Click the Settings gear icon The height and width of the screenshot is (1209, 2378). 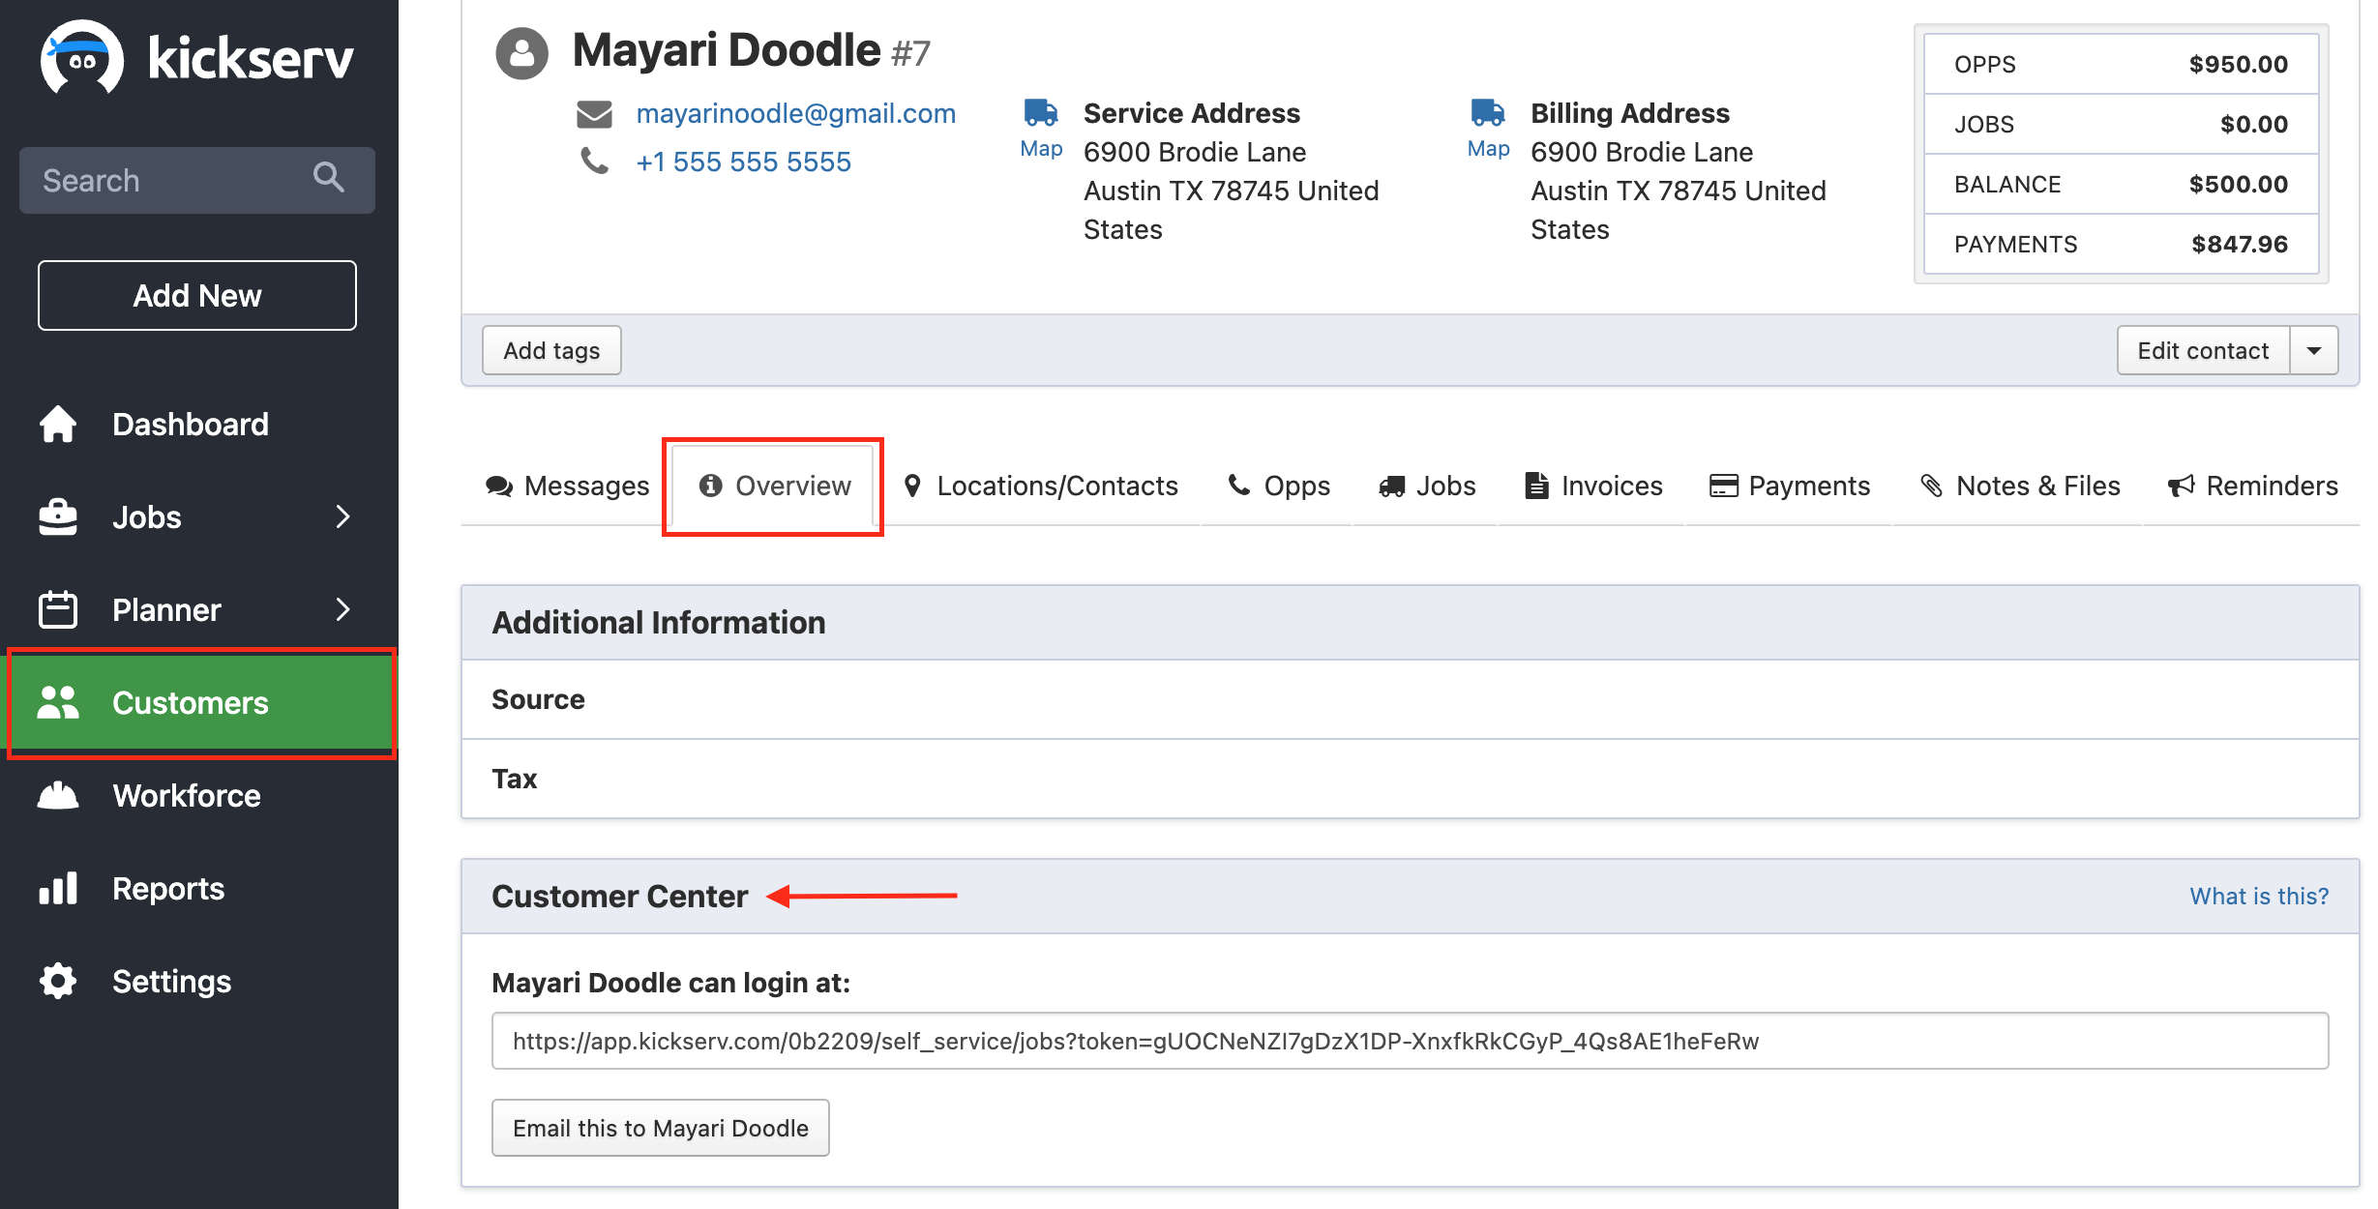click(58, 981)
